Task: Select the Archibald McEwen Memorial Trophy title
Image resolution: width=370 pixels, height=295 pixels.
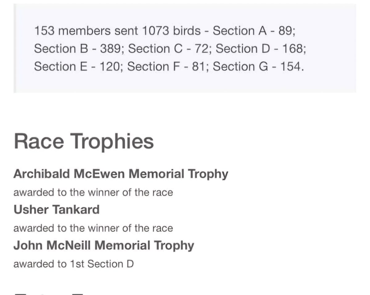Action: pos(121,174)
